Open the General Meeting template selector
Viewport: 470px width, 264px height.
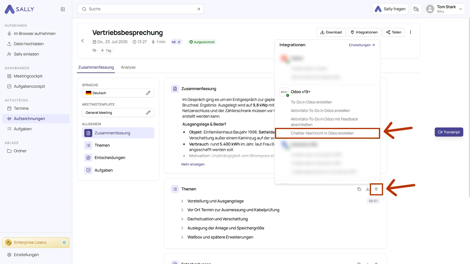tap(118, 113)
